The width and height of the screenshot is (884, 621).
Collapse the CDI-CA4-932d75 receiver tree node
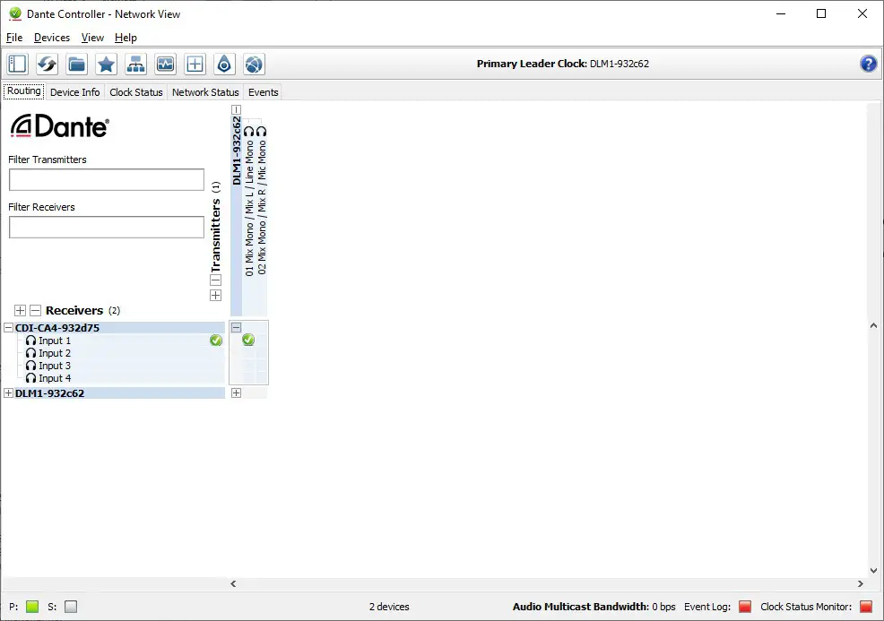8,327
